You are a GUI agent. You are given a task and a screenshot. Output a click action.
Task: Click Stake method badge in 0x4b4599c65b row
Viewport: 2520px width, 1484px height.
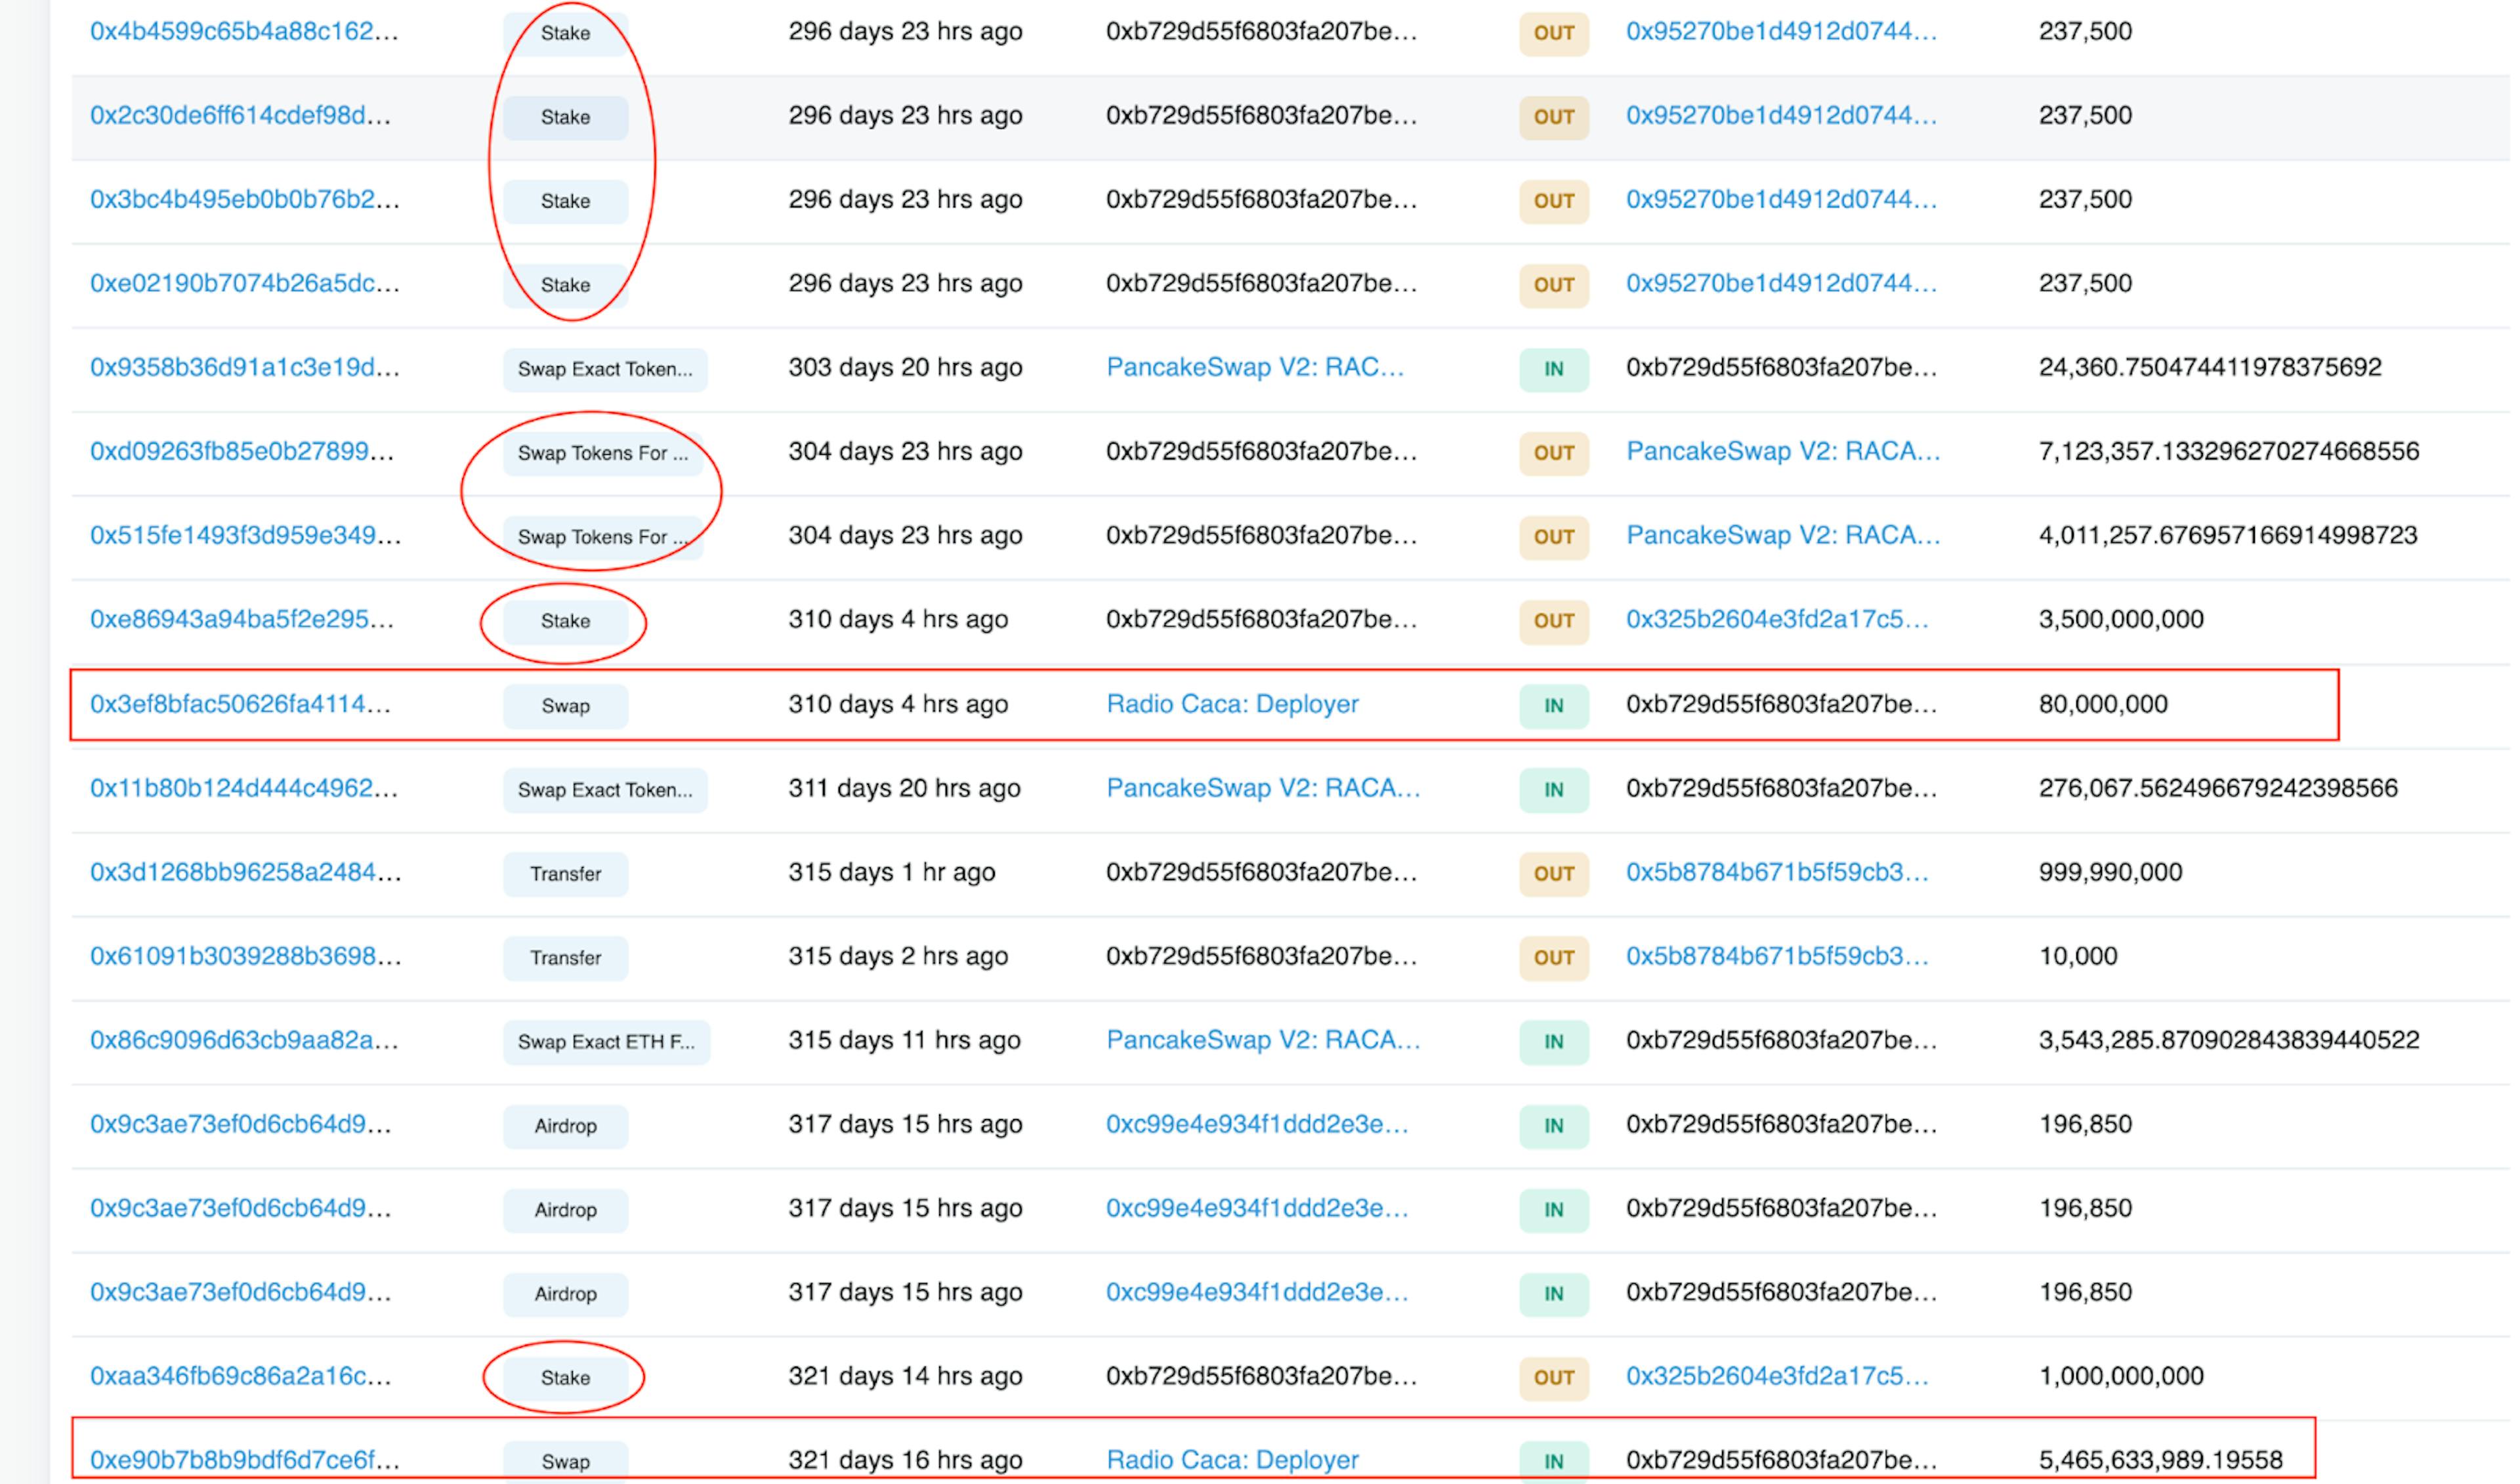click(566, 33)
